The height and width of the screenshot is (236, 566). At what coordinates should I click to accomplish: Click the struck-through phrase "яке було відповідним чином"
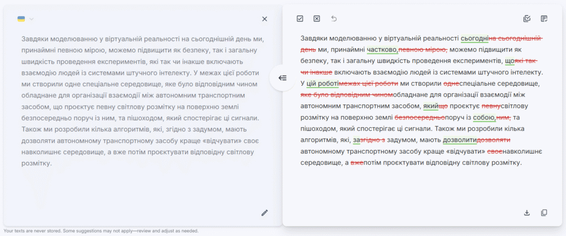(x=346, y=95)
